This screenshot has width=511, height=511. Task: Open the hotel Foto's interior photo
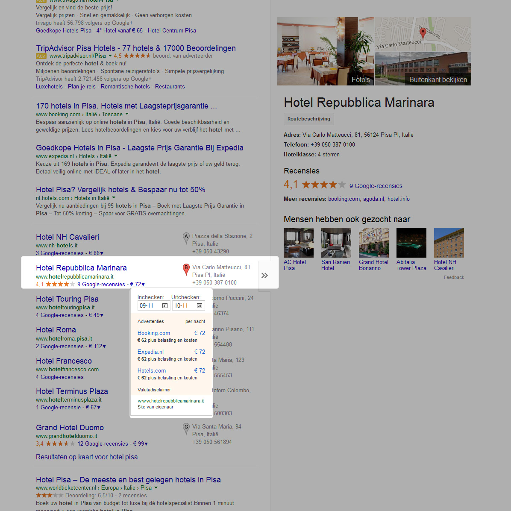click(x=326, y=51)
